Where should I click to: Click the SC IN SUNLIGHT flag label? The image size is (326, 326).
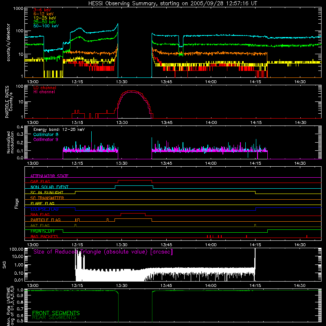click(47, 192)
